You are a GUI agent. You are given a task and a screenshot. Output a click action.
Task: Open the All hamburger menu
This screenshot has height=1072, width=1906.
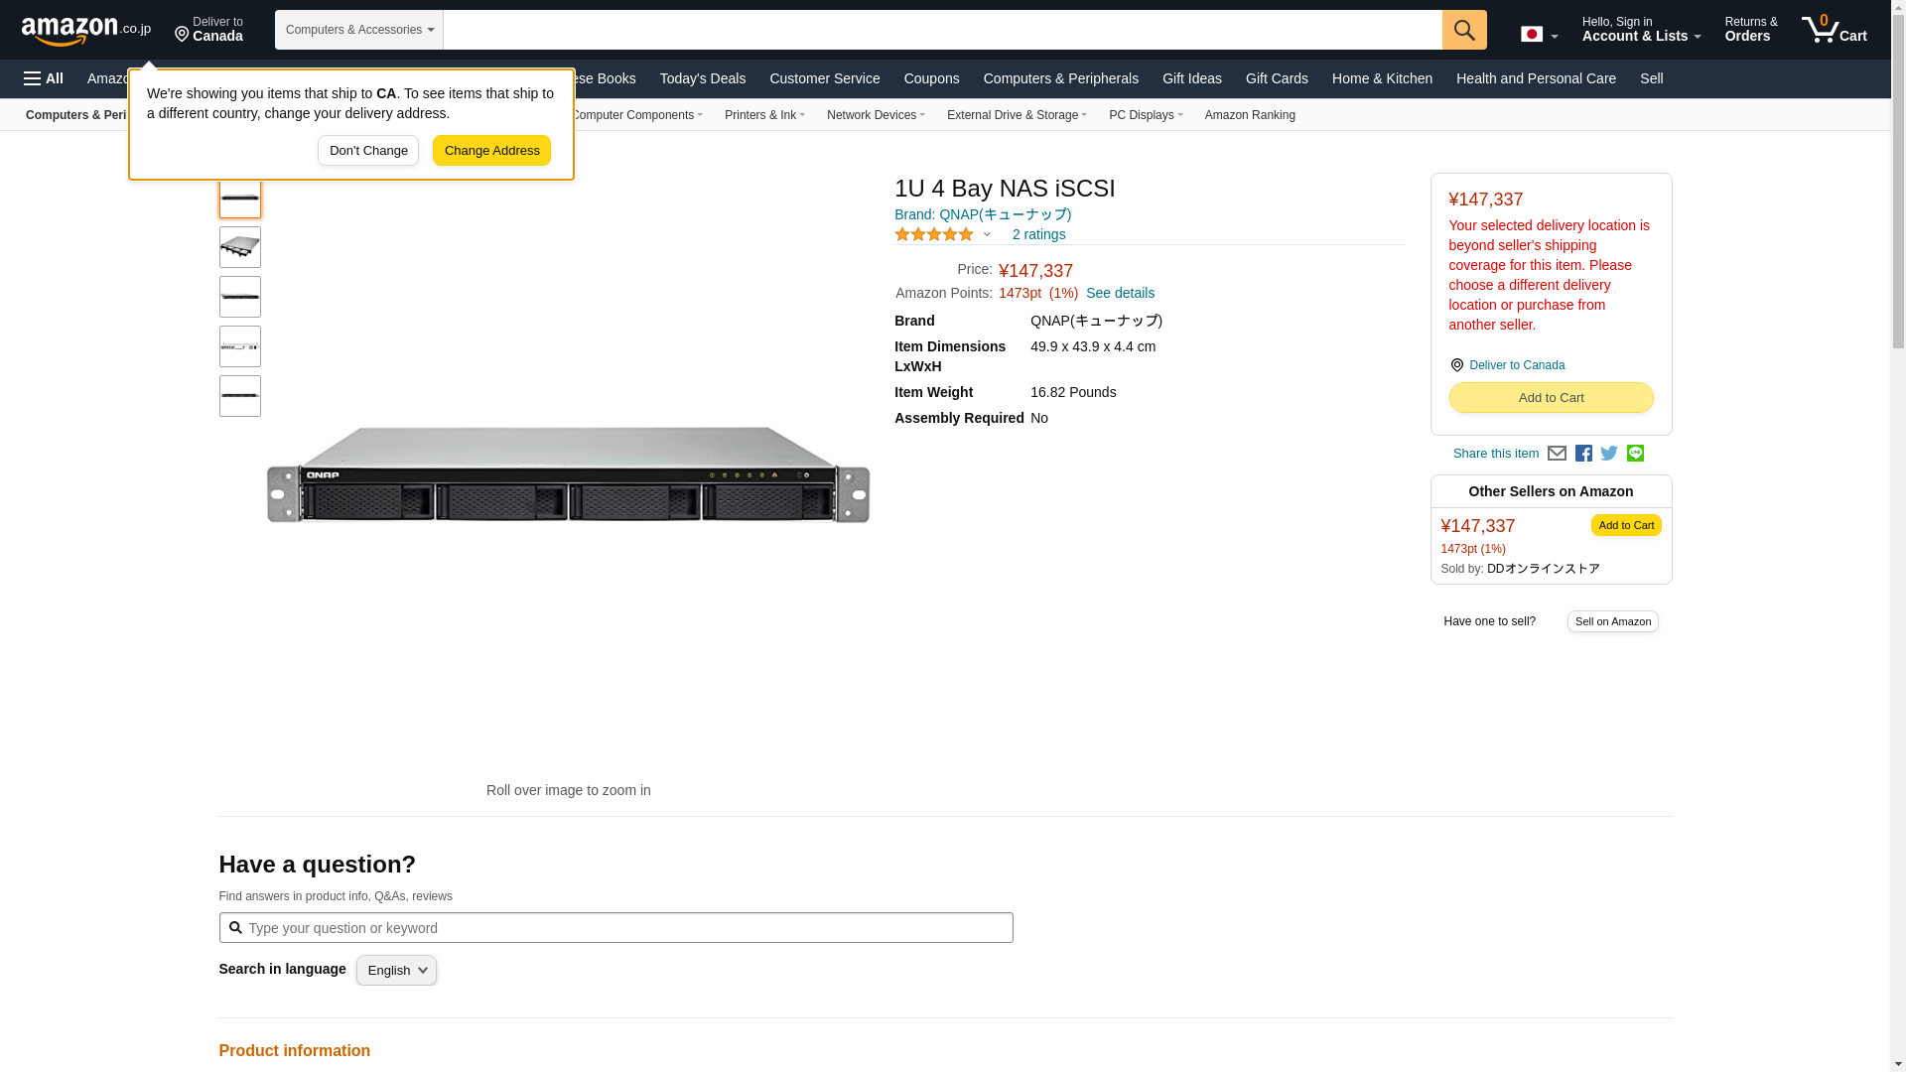44,78
